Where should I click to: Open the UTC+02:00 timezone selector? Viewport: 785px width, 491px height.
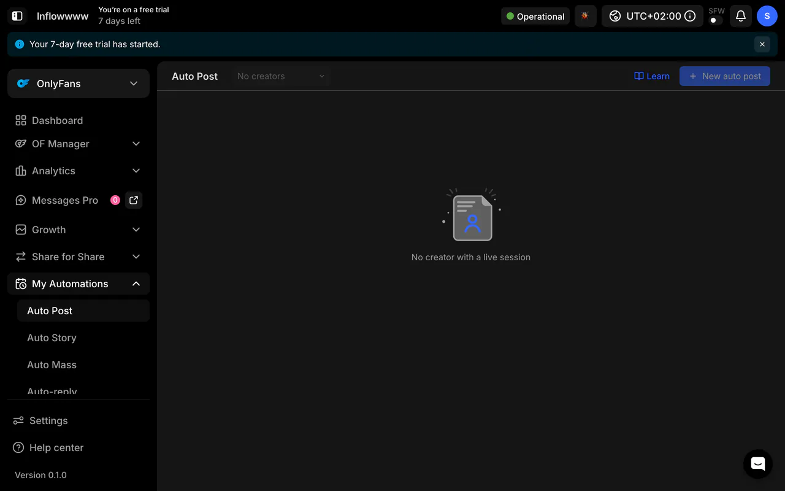click(x=652, y=16)
